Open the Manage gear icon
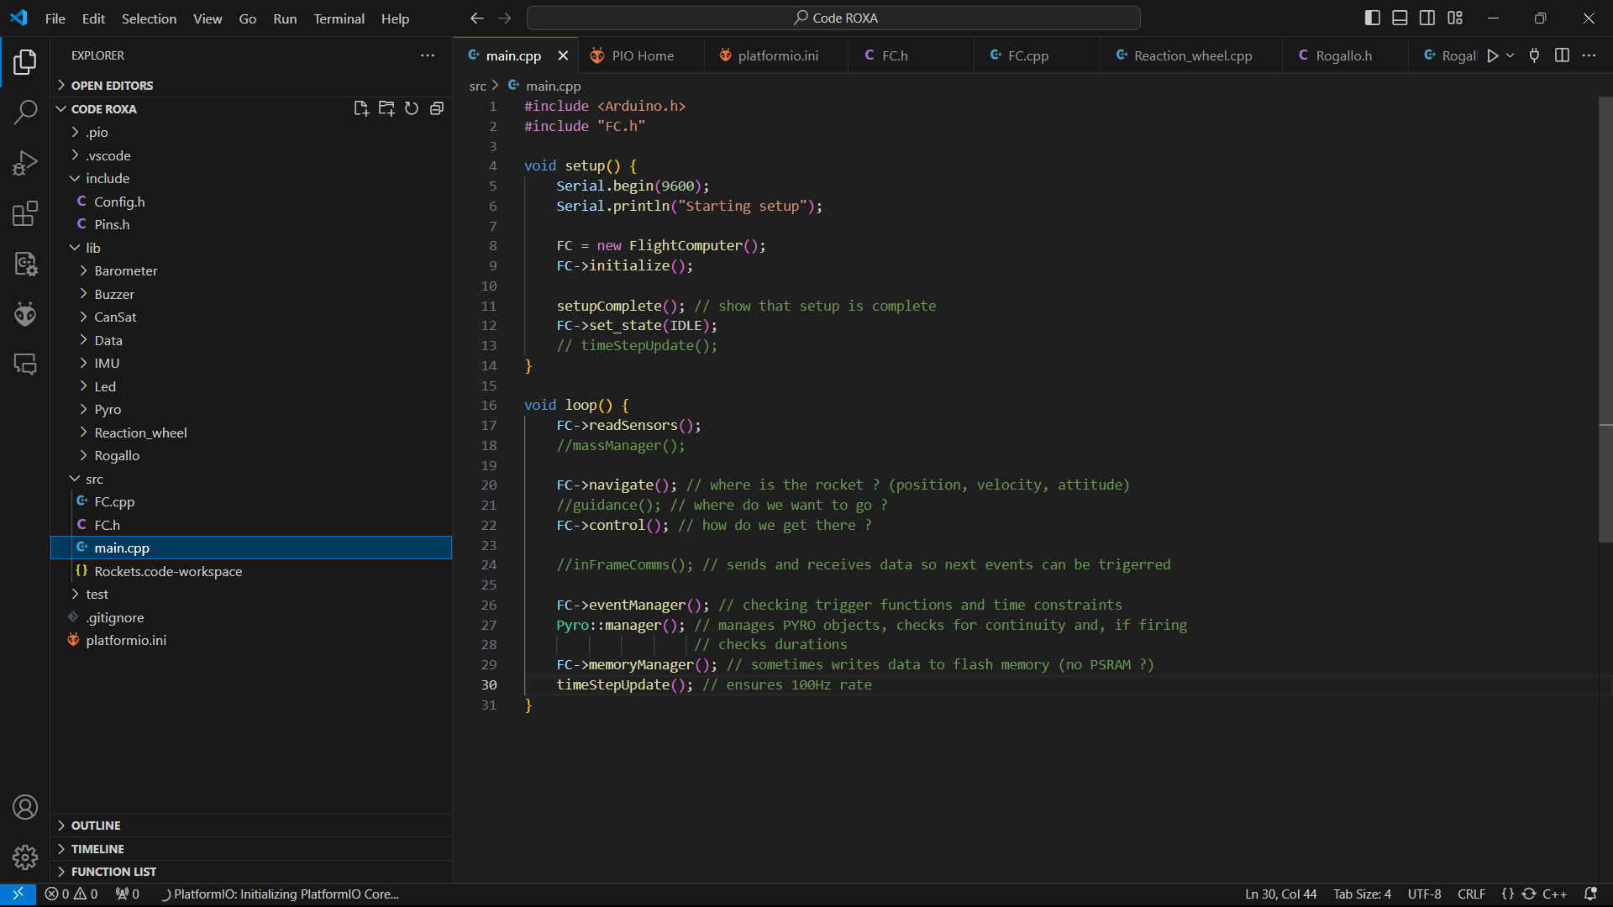Image resolution: width=1613 pixels, height=907 pixels. point(25,857)
